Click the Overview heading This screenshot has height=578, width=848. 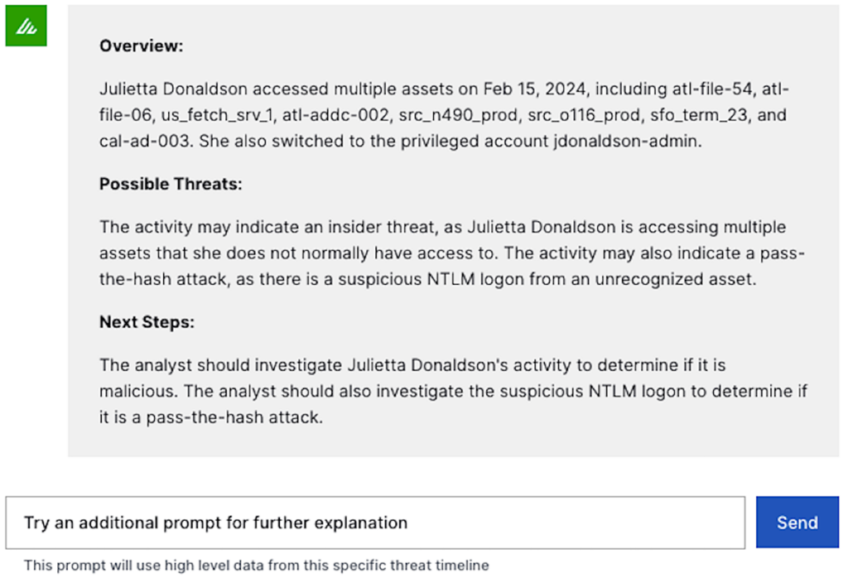click(141, 46)
